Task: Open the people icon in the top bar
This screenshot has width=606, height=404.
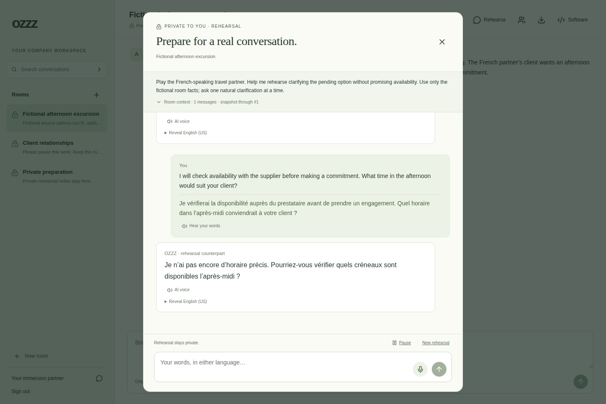Action: 521,20
